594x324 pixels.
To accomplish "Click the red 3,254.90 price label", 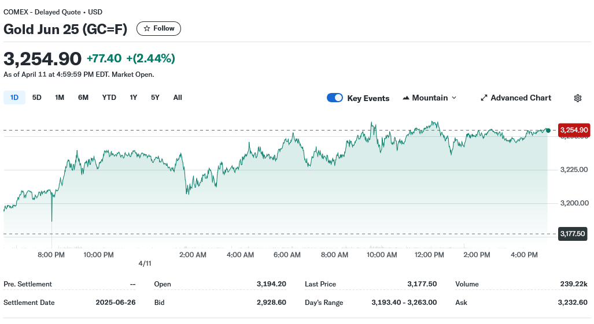I will coord(574,130).
